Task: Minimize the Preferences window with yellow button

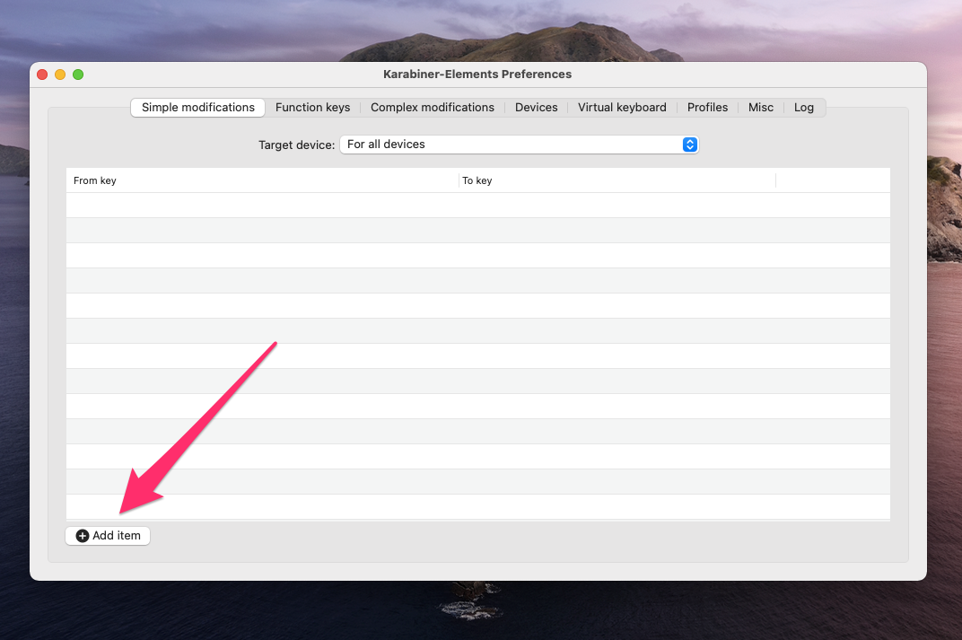Action: [60, 75]
